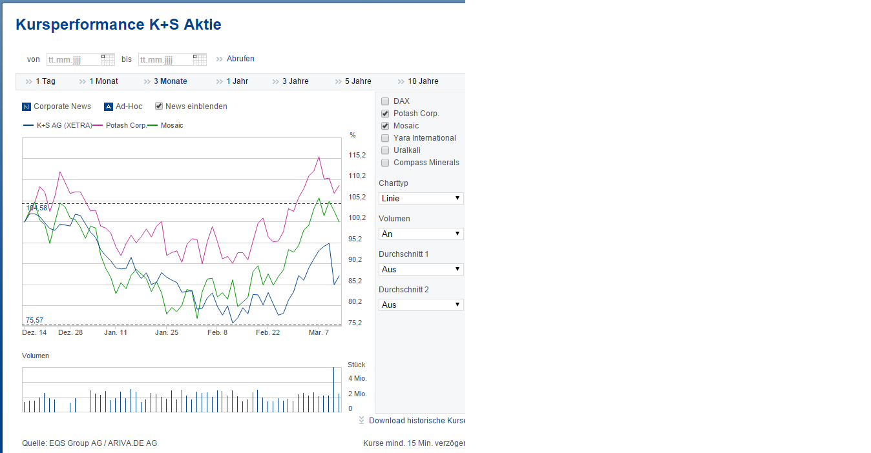The width and height of the screenshot is (871, 453).
Task: Select the '1 Tag' time range
Action: tap(45, 81)
